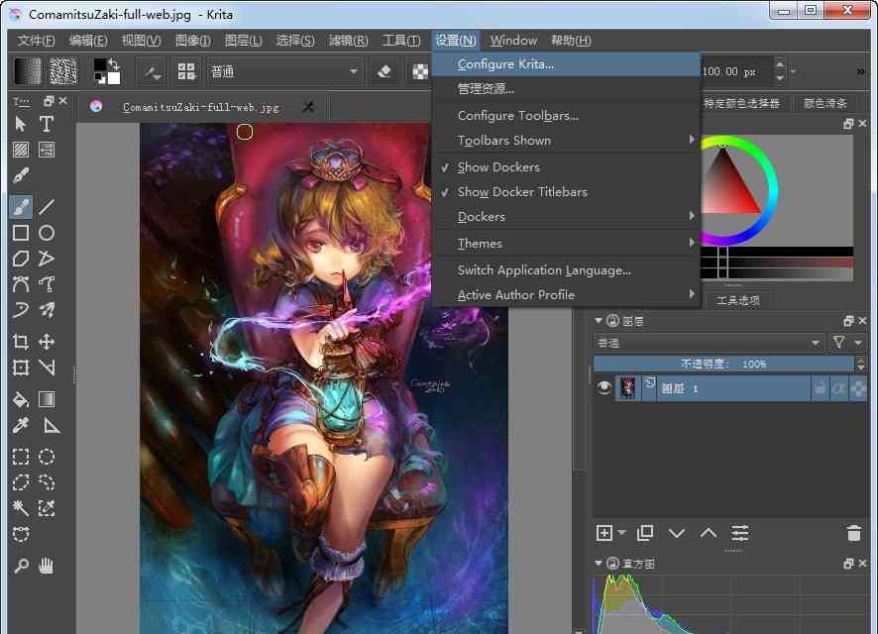
Task: Move layer up with up arrow
Action: click(x=709, y=533)
